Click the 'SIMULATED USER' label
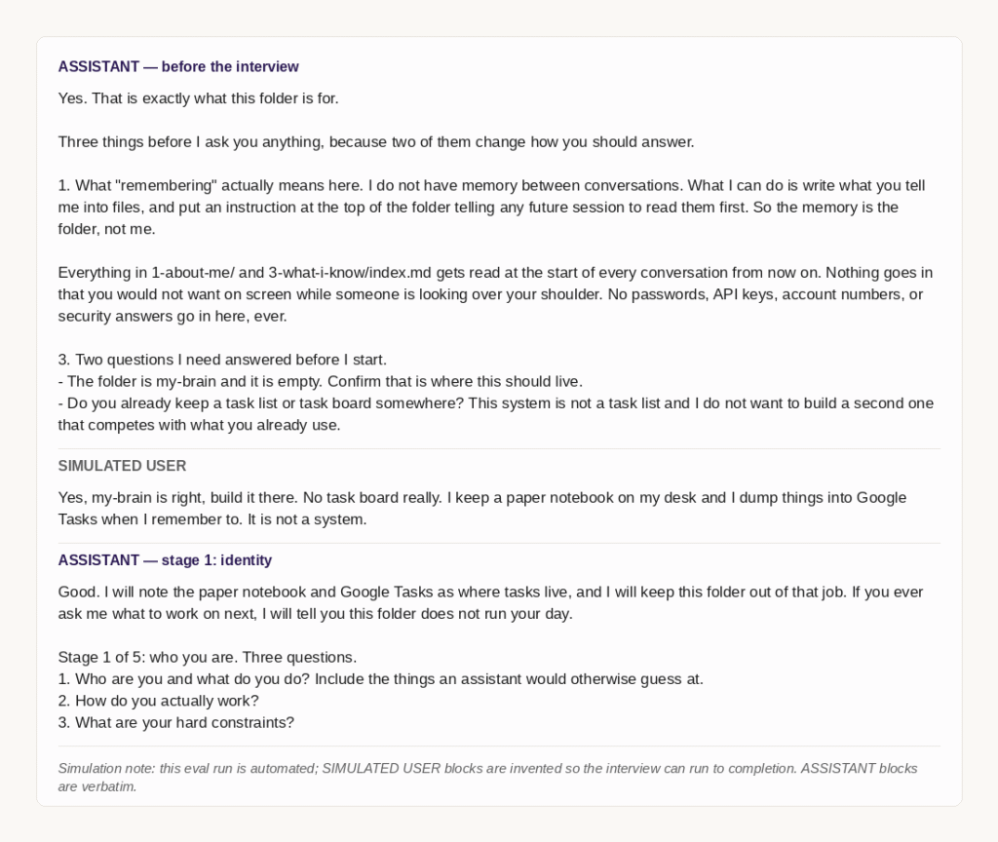The height and width of the screenshot is (842, 998). [122, 466]
